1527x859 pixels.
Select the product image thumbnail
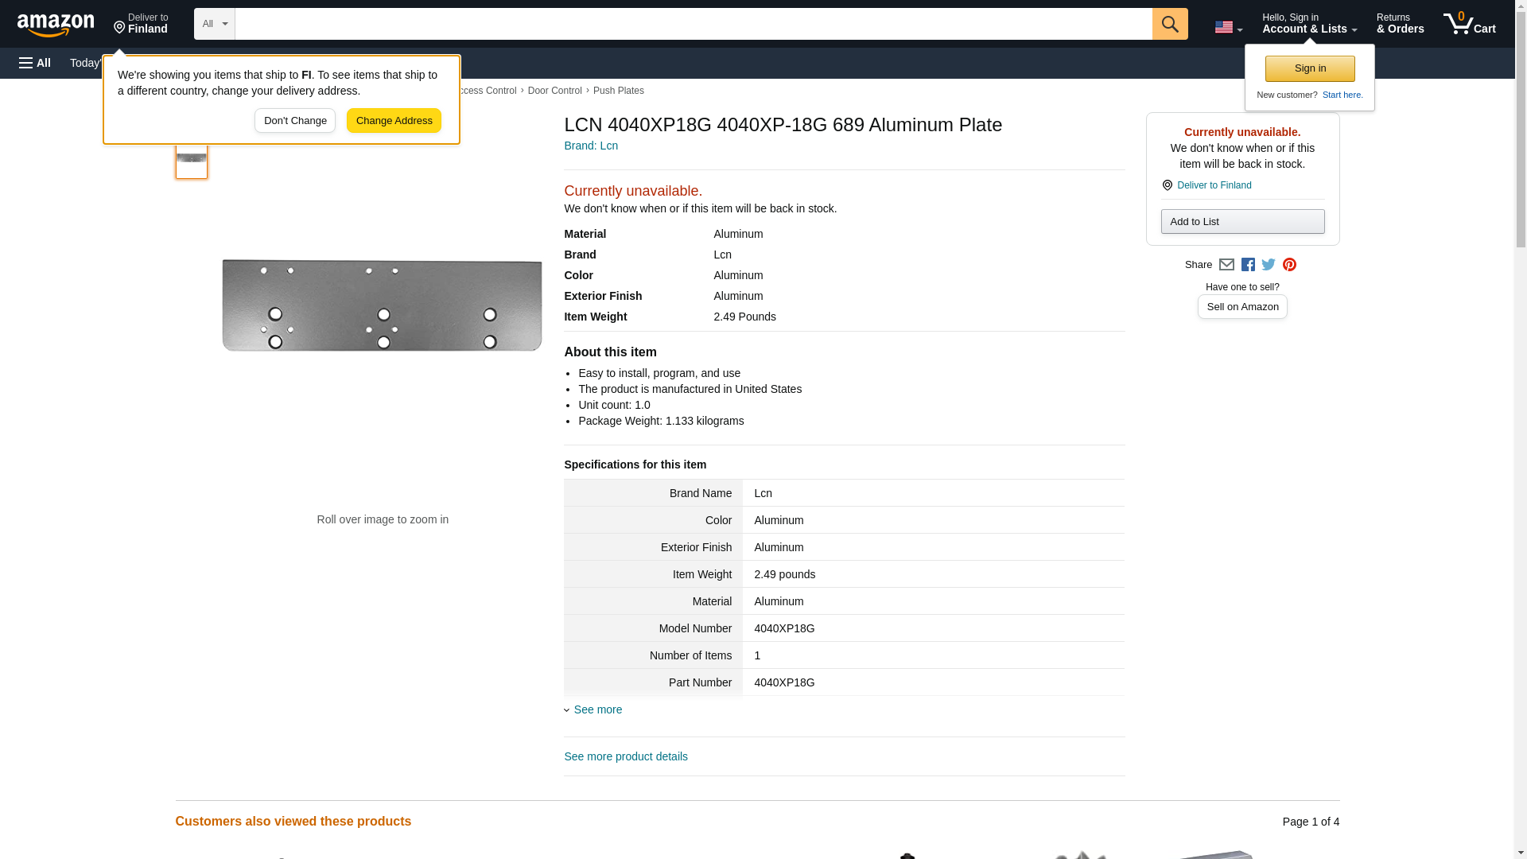[192, 158]
